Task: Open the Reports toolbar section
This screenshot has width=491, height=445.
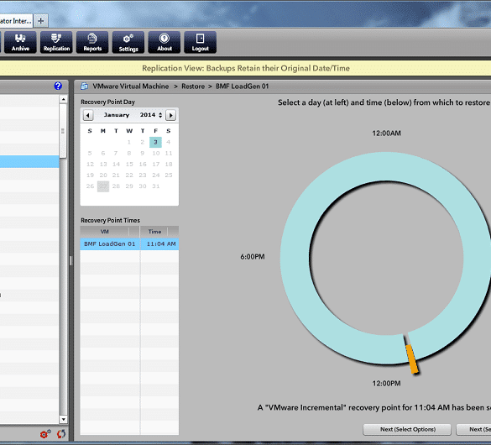Action: [92, 42]
